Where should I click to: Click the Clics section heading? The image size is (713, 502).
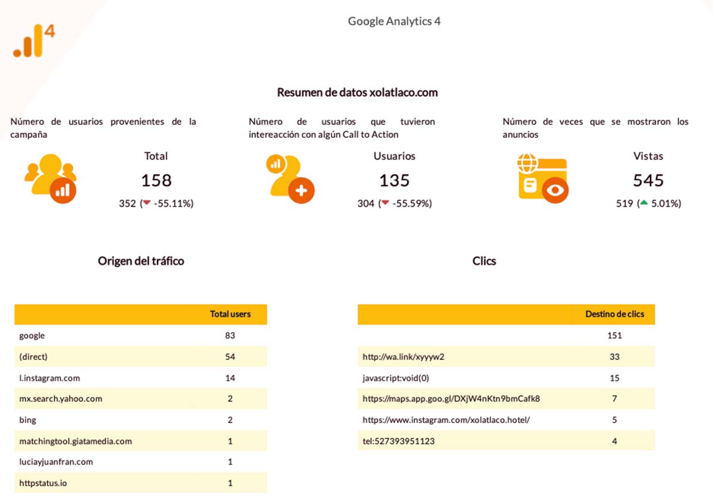click(484, 261)
